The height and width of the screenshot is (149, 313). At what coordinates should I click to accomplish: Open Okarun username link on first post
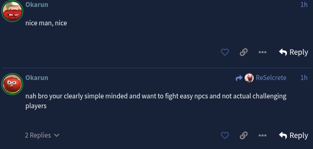(37, 4)
